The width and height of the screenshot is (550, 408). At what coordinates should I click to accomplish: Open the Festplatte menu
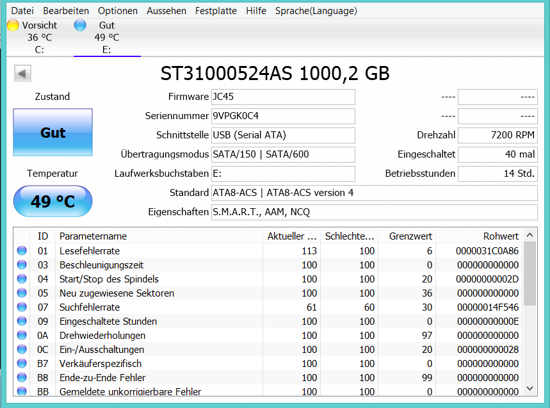216,11
